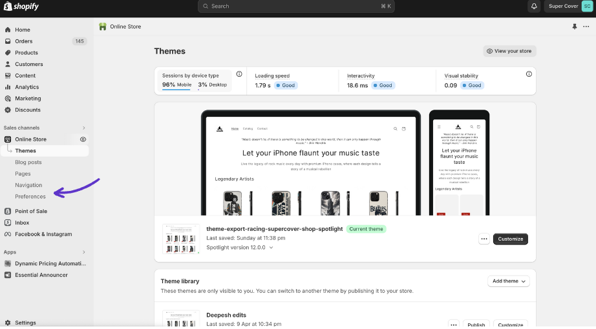This screenshot has width=596, height=329.
Task: Click the Content icon in sidebar
Action: click(8, 75)
